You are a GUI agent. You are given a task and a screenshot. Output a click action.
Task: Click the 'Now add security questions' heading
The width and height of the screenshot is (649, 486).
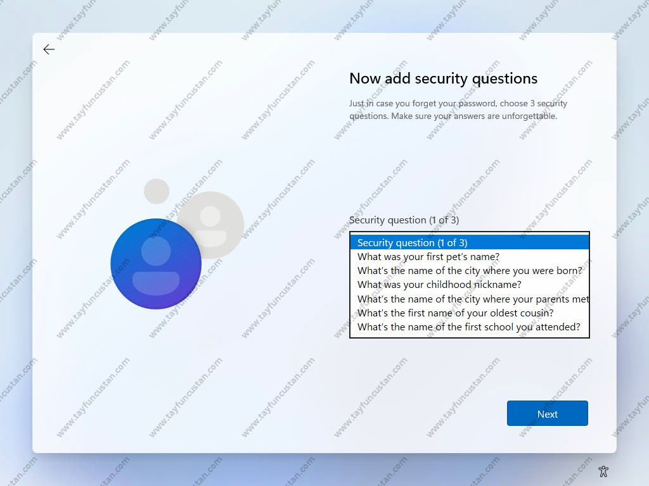[x=443, y=78]
